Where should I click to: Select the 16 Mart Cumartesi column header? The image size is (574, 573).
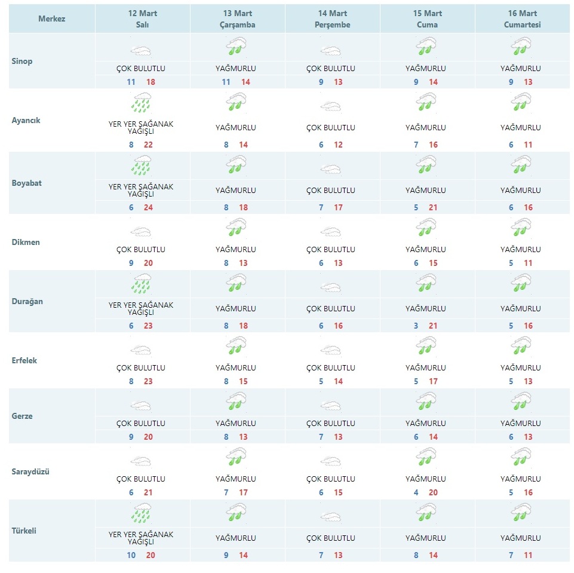pos(523,19)
